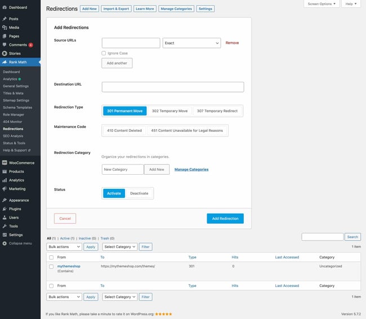The image size is (366, 319).
Task: Click the blue Add Redirection button
Action: (x=225, y=218)
